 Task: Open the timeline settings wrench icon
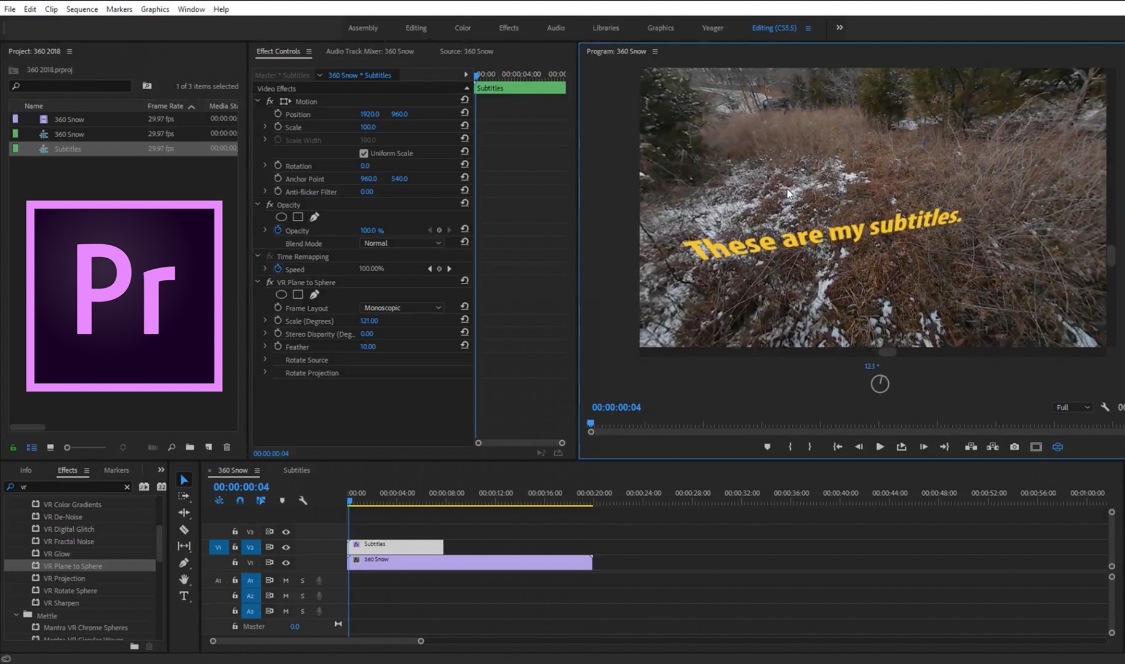click(x=303, y=500)
